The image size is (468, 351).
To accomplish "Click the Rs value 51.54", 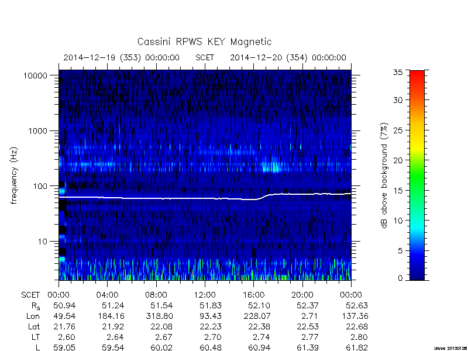I will pyautogui.click(x=161, y=305).
